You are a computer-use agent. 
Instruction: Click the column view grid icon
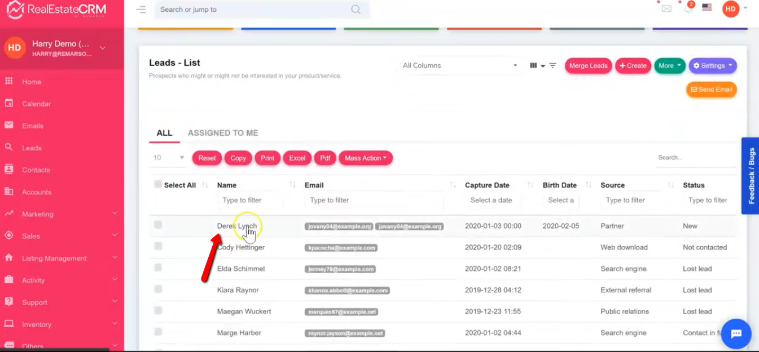533,65
